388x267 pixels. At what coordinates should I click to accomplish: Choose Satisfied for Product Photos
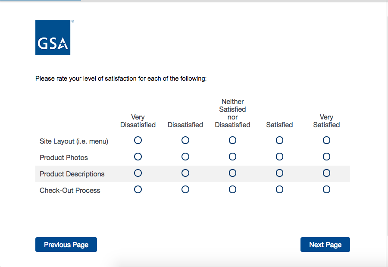[x=279, y=157]
